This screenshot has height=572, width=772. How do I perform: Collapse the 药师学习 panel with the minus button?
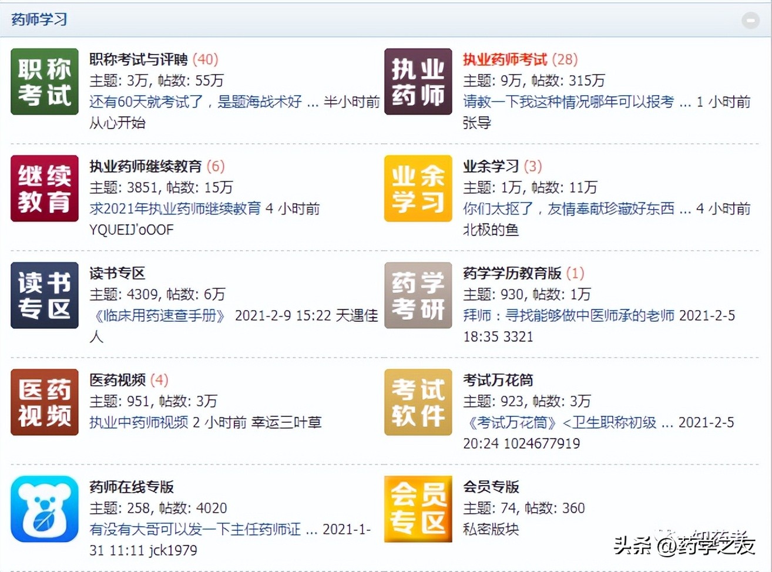point(750,20)
